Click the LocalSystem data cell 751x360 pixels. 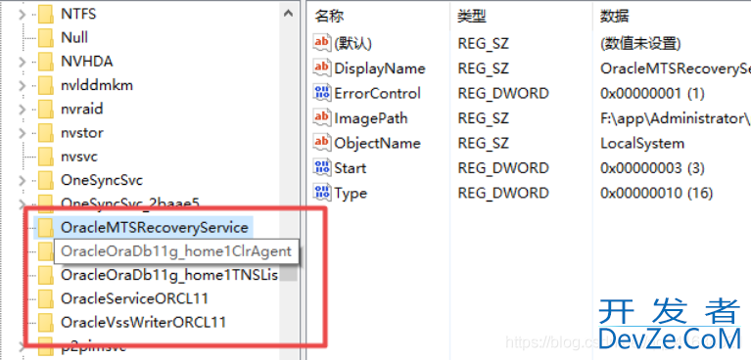pyautogui.click(x=642, y=143)
